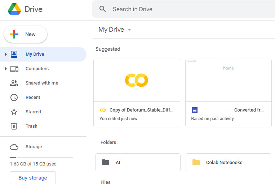This screenshot has height=186, width=275.
Task: Open the Recent files view
Action: [43, 97]
